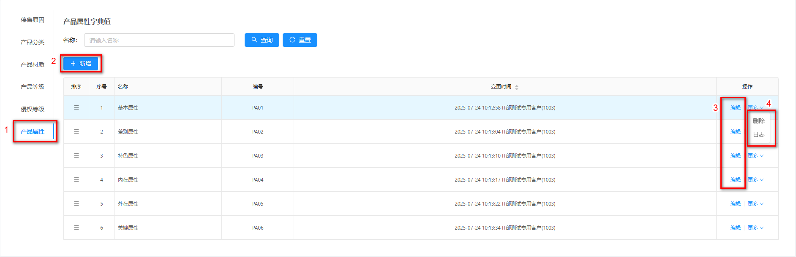Switch to 产品分类 sidebar tab
The height and width of the screenshot is (257, 796).
[x=33, y=42]
